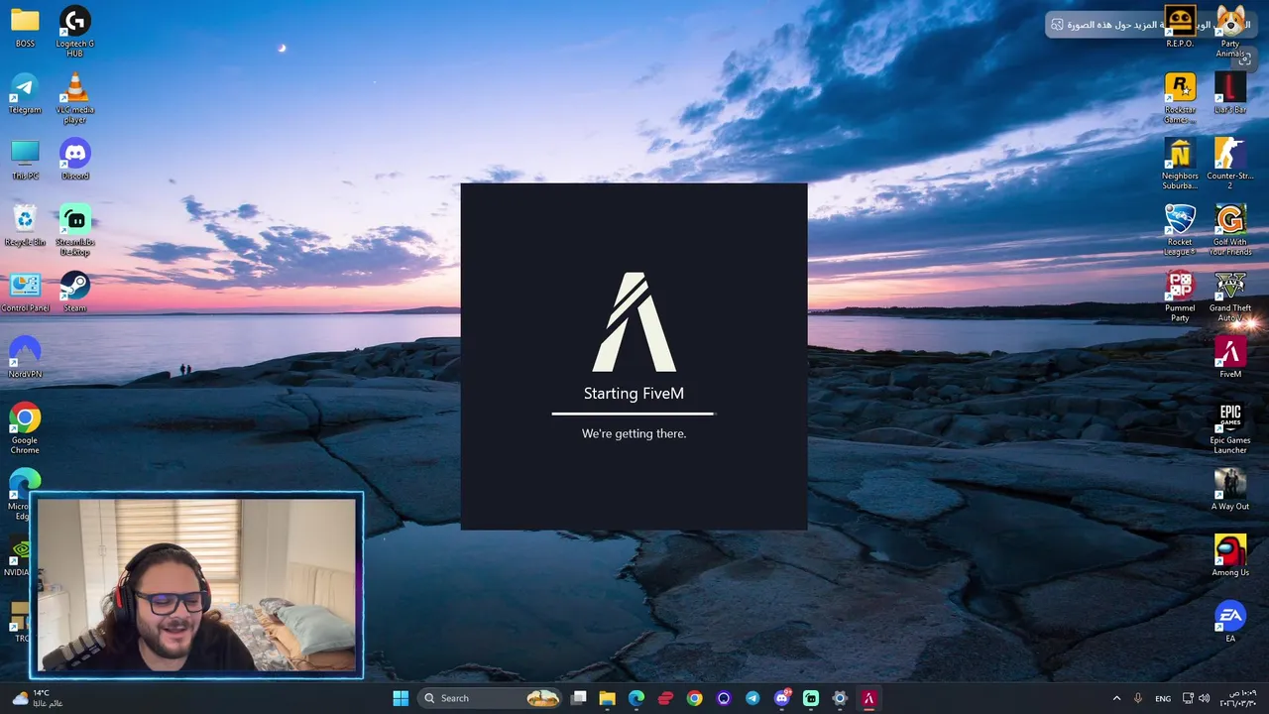Open Rockstar Games Launcher shortcut
Image resolution: width=1269 pixels, height=714 pixels.
[1180, 97]
